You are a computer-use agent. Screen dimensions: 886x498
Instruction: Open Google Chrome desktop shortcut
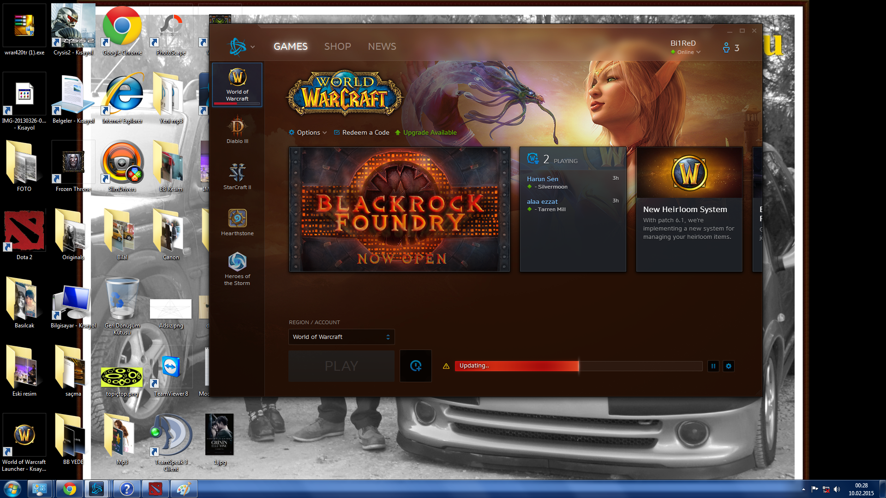tap(122, 30)
